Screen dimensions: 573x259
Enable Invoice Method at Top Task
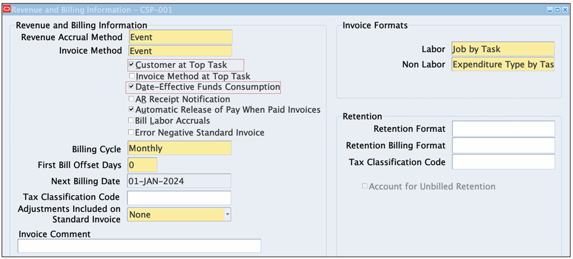coord(132,76)
